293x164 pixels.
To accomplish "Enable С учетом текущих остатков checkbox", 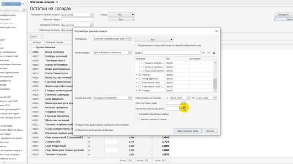I will (x=137, y=119).
